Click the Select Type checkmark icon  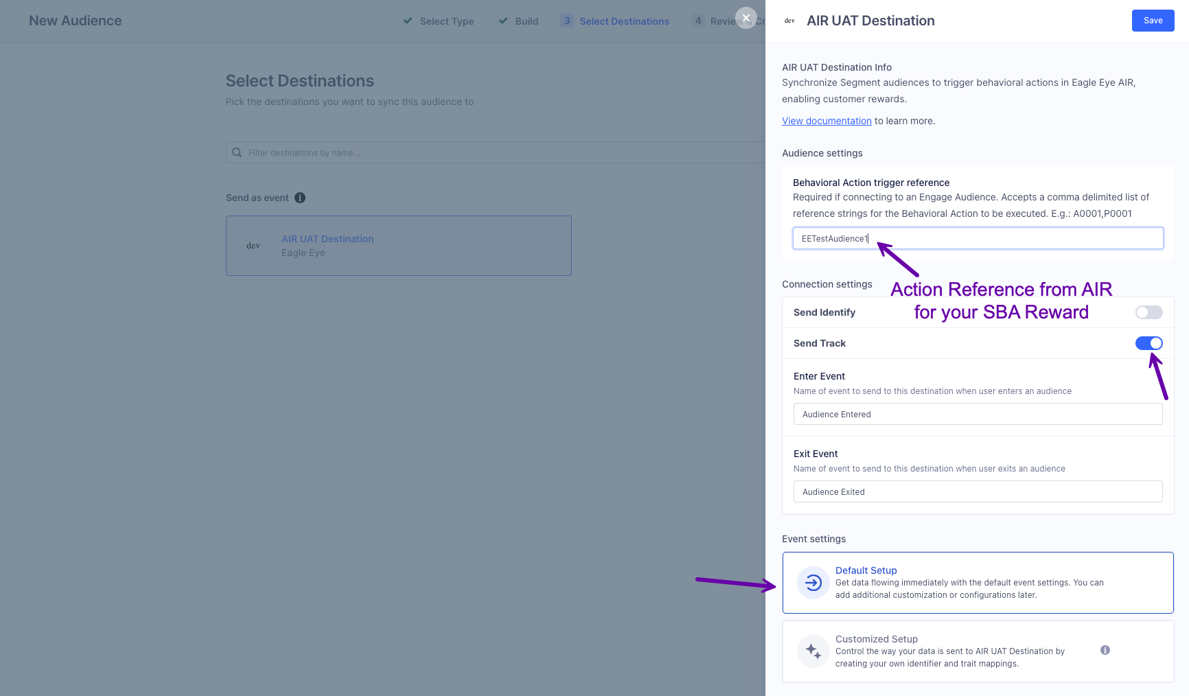(407, 21)
